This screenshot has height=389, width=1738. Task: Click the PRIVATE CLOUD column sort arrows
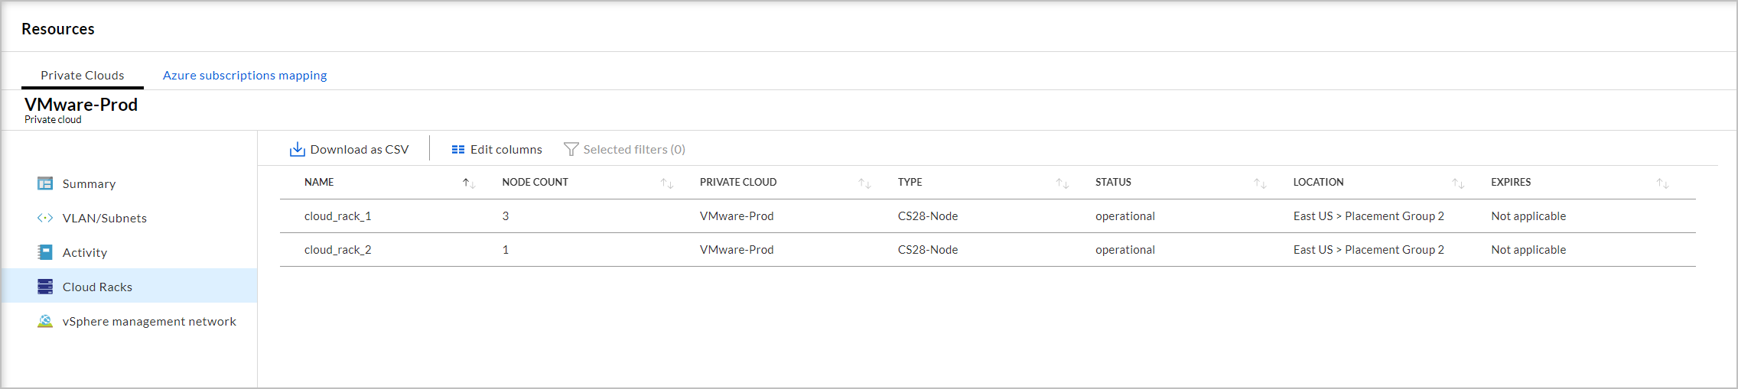click(864, 183)
